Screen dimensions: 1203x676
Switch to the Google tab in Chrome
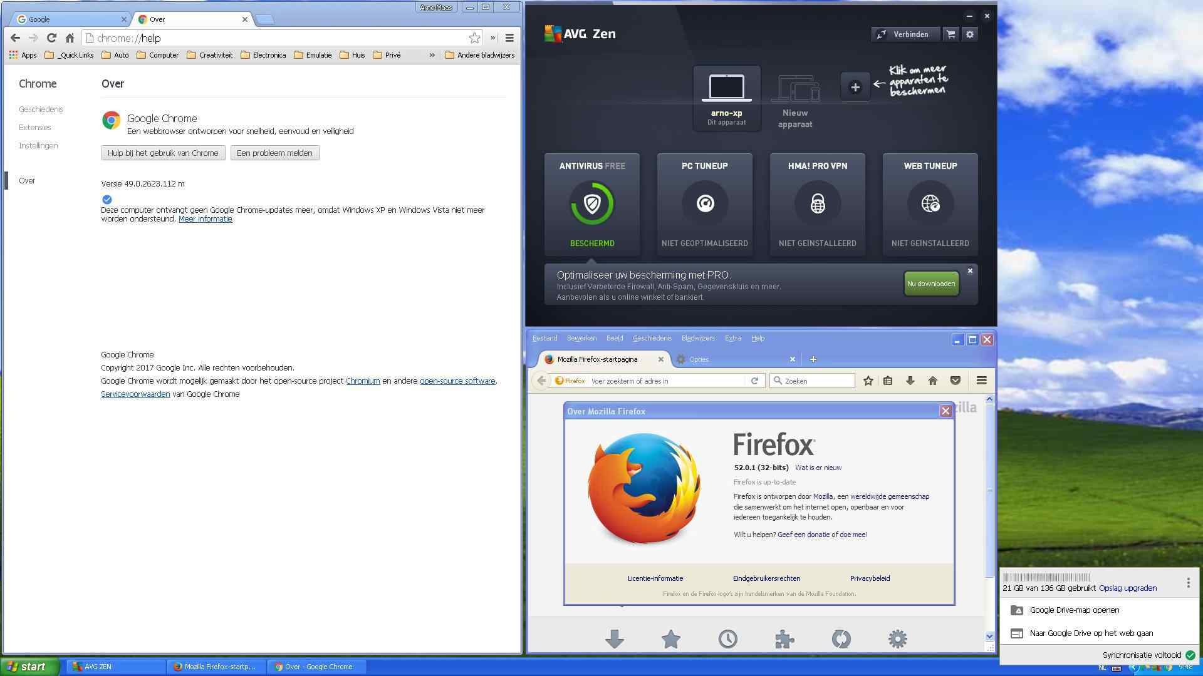69,19
